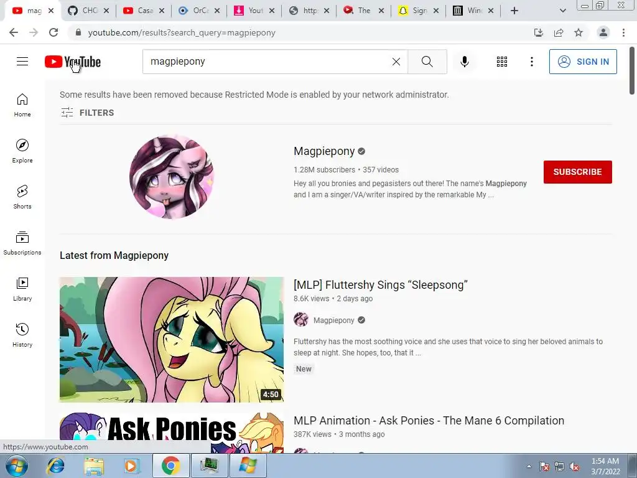637x478 pixels.
Task: Launch Internet Explorer from the taskbar
Action: (x=55, y=466)
